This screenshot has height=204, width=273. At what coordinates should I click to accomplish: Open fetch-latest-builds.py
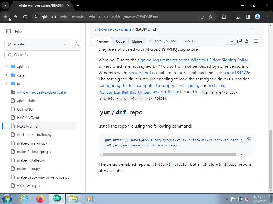tap(34, 135)
